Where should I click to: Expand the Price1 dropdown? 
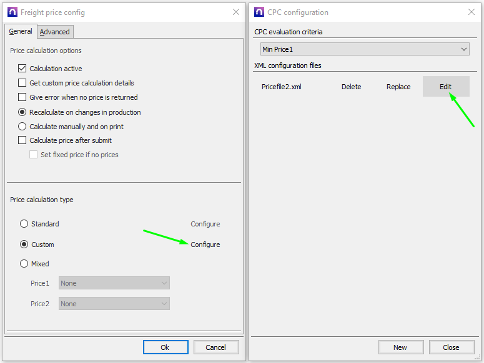coord(114,283)
